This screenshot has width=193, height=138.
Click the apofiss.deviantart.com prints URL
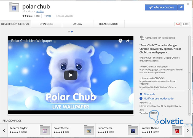[x=158, y=87]
